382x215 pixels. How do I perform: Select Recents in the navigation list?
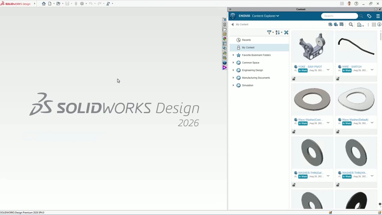pos(259,40)
